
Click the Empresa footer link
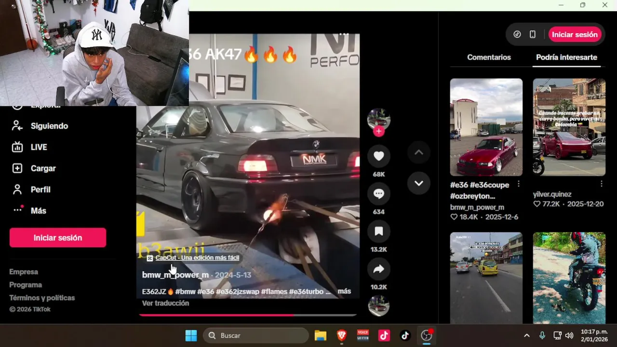coord(24,272)
